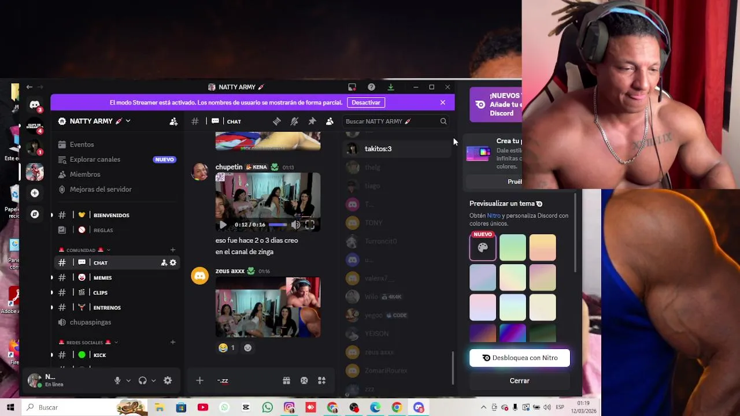Toggle microphone mute in user panel
The width and height of the screenshot is (740, 416).
[x=117, y=381]
